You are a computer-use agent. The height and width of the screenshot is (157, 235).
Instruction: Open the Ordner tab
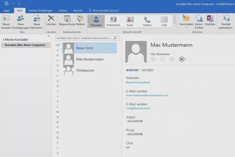click(x=63, y=11)
